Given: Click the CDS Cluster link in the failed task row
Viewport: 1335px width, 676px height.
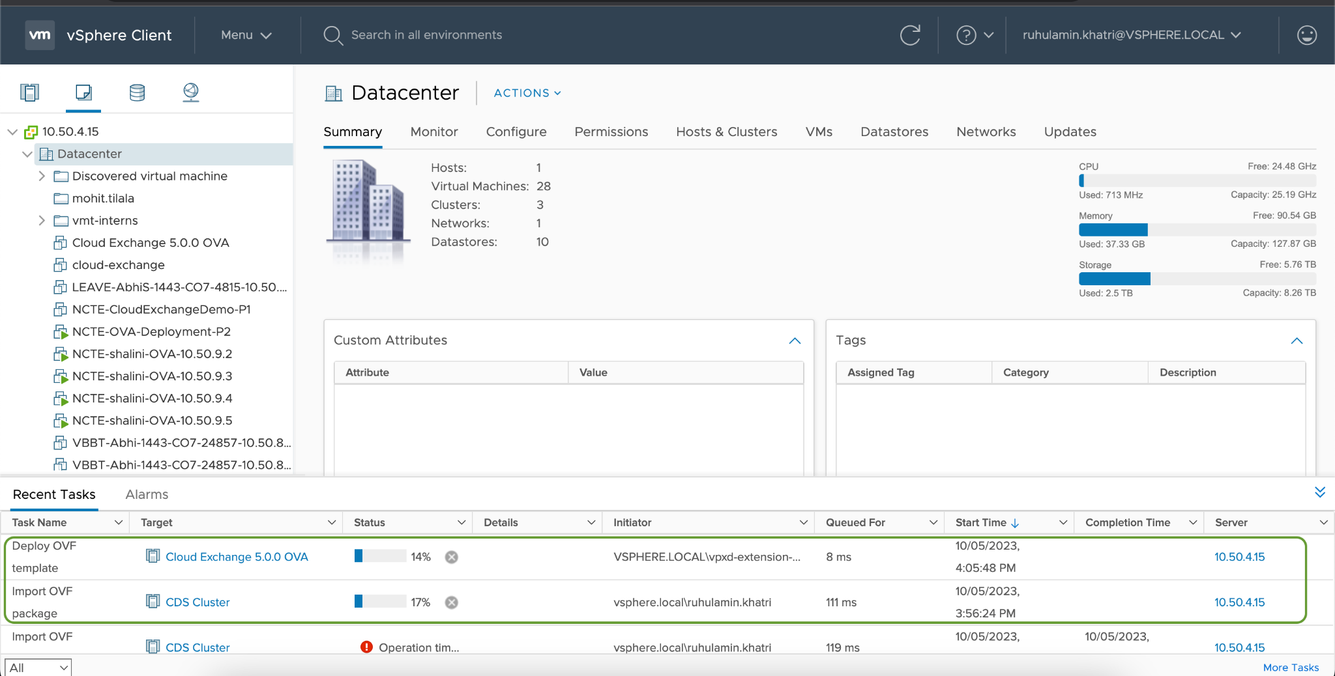Looking at the screenshot, I should (x=198, y=647).
